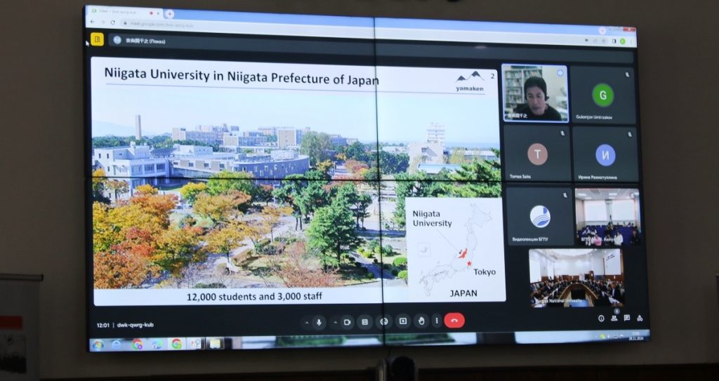
Task: Reload the Meet page
Action: [x=113, y=22]
